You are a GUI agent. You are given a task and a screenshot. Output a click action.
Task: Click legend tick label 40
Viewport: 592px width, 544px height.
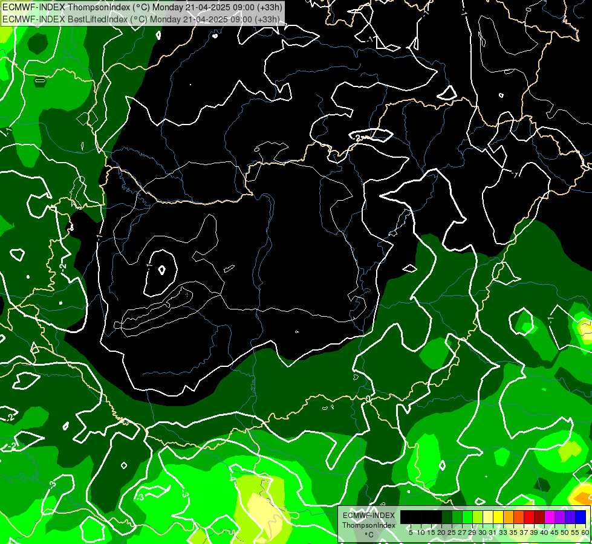[544, 533]
